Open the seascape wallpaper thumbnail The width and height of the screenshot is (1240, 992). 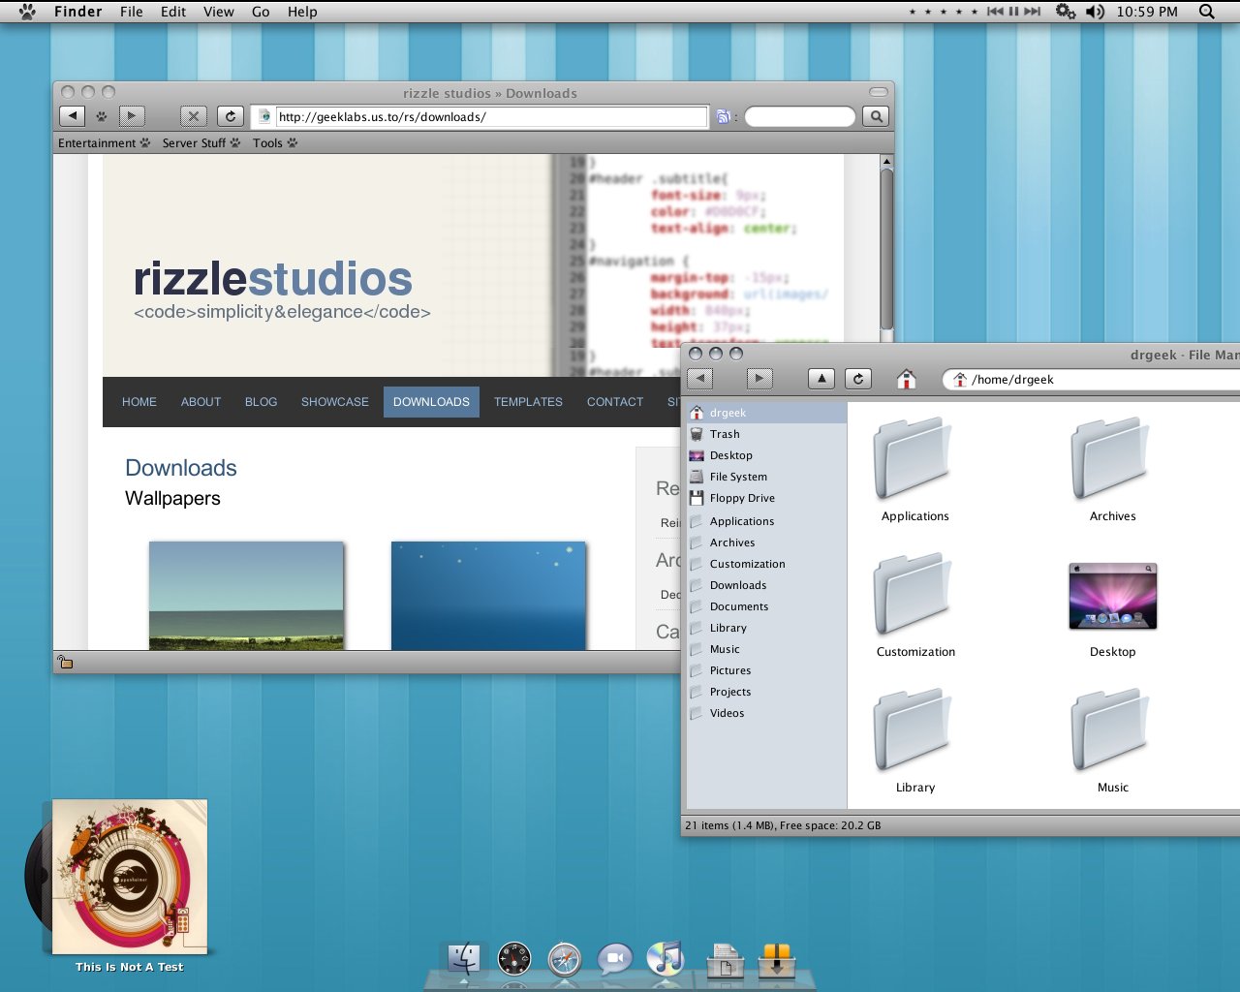(x=246, y=595)
